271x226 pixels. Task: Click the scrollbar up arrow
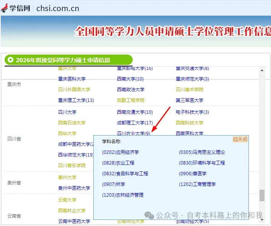pos(262,70)
